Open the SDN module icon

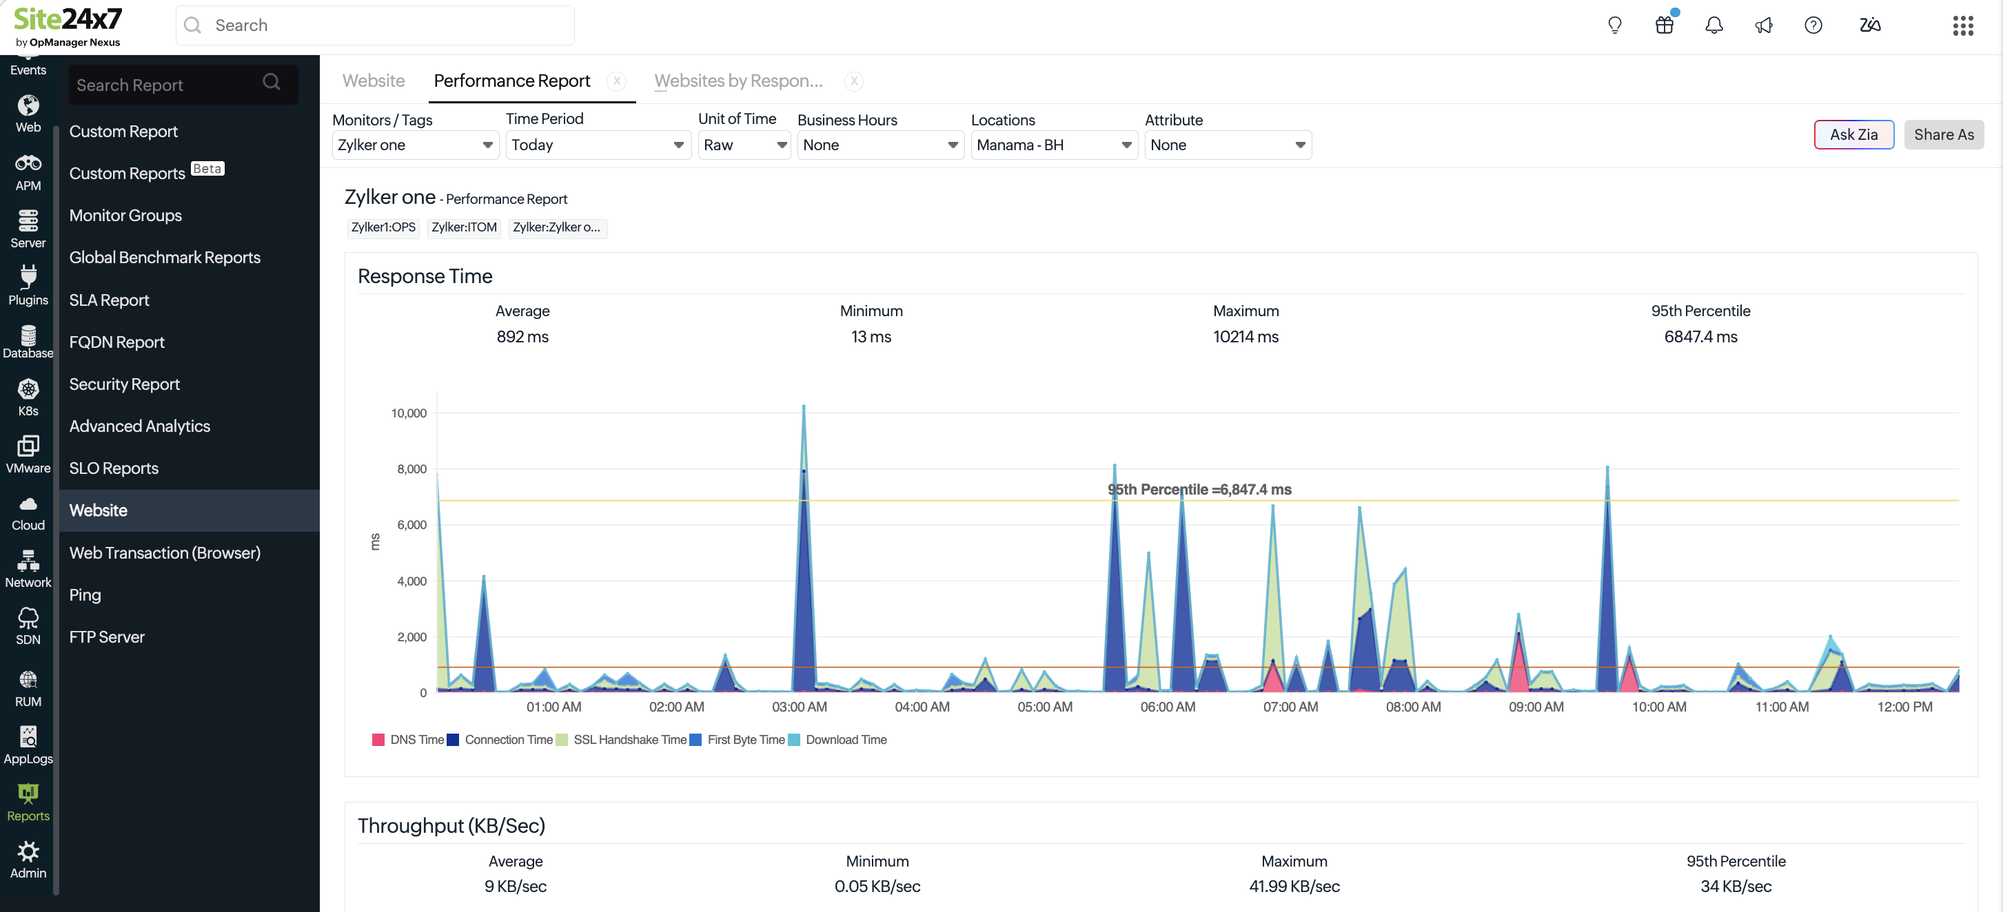pos(28,627)
